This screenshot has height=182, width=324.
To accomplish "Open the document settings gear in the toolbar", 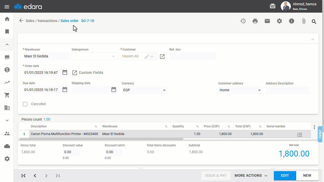I will click(279, 21).
